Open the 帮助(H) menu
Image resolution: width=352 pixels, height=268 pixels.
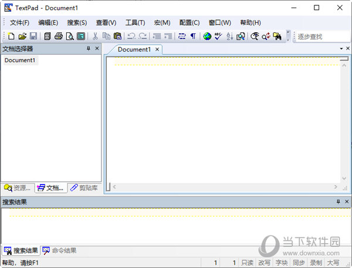click(251, 22)
